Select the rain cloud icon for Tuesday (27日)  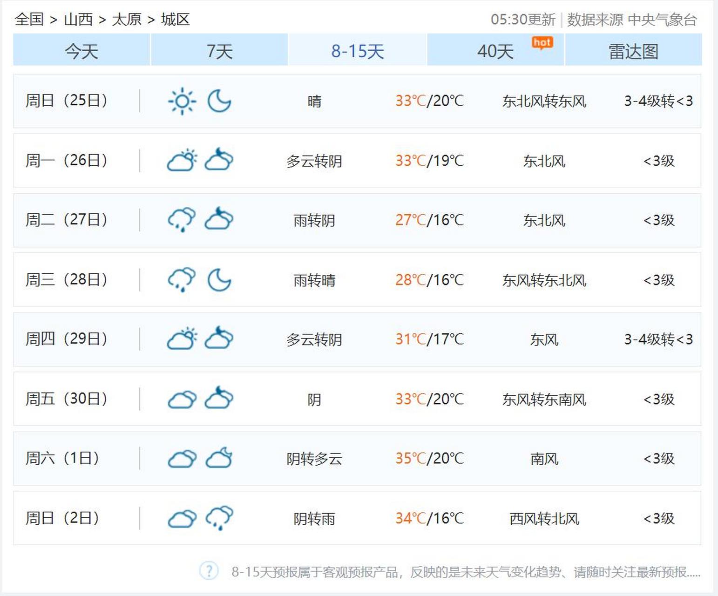(x=182, y=220)
